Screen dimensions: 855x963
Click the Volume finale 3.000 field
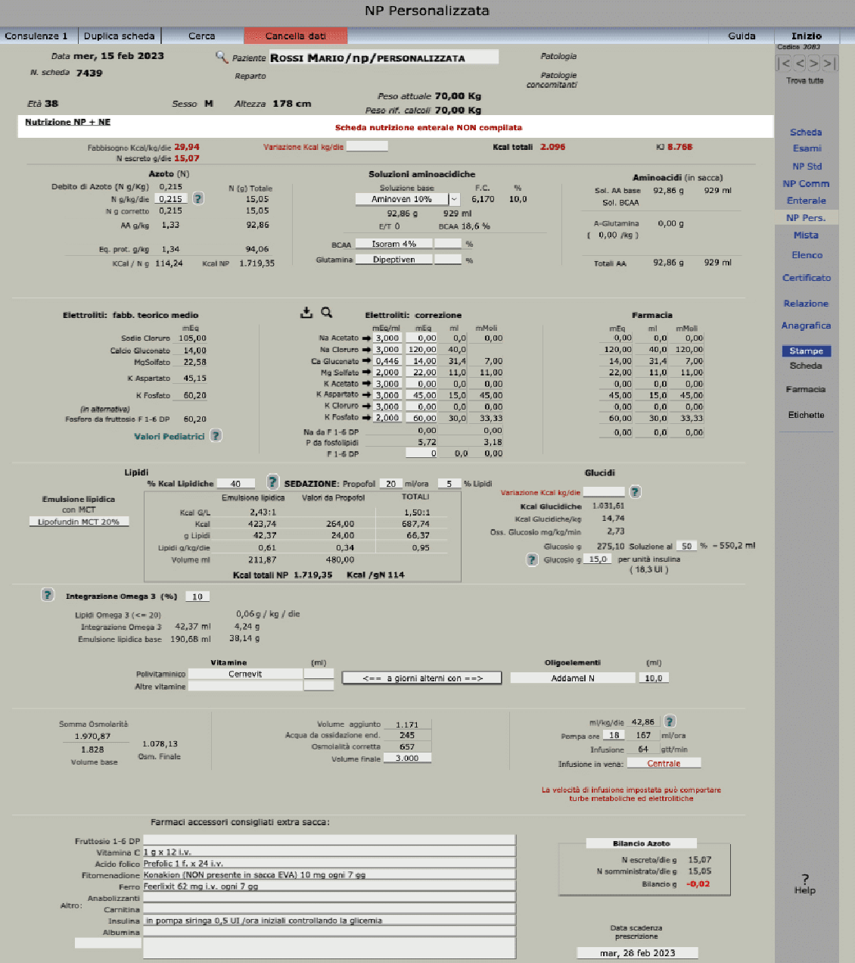[x=407, y=758]
